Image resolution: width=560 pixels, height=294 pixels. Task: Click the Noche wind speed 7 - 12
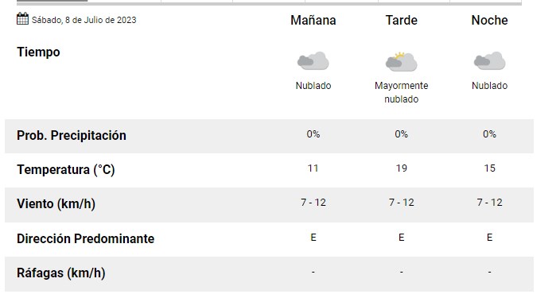(x=490, y=203)
